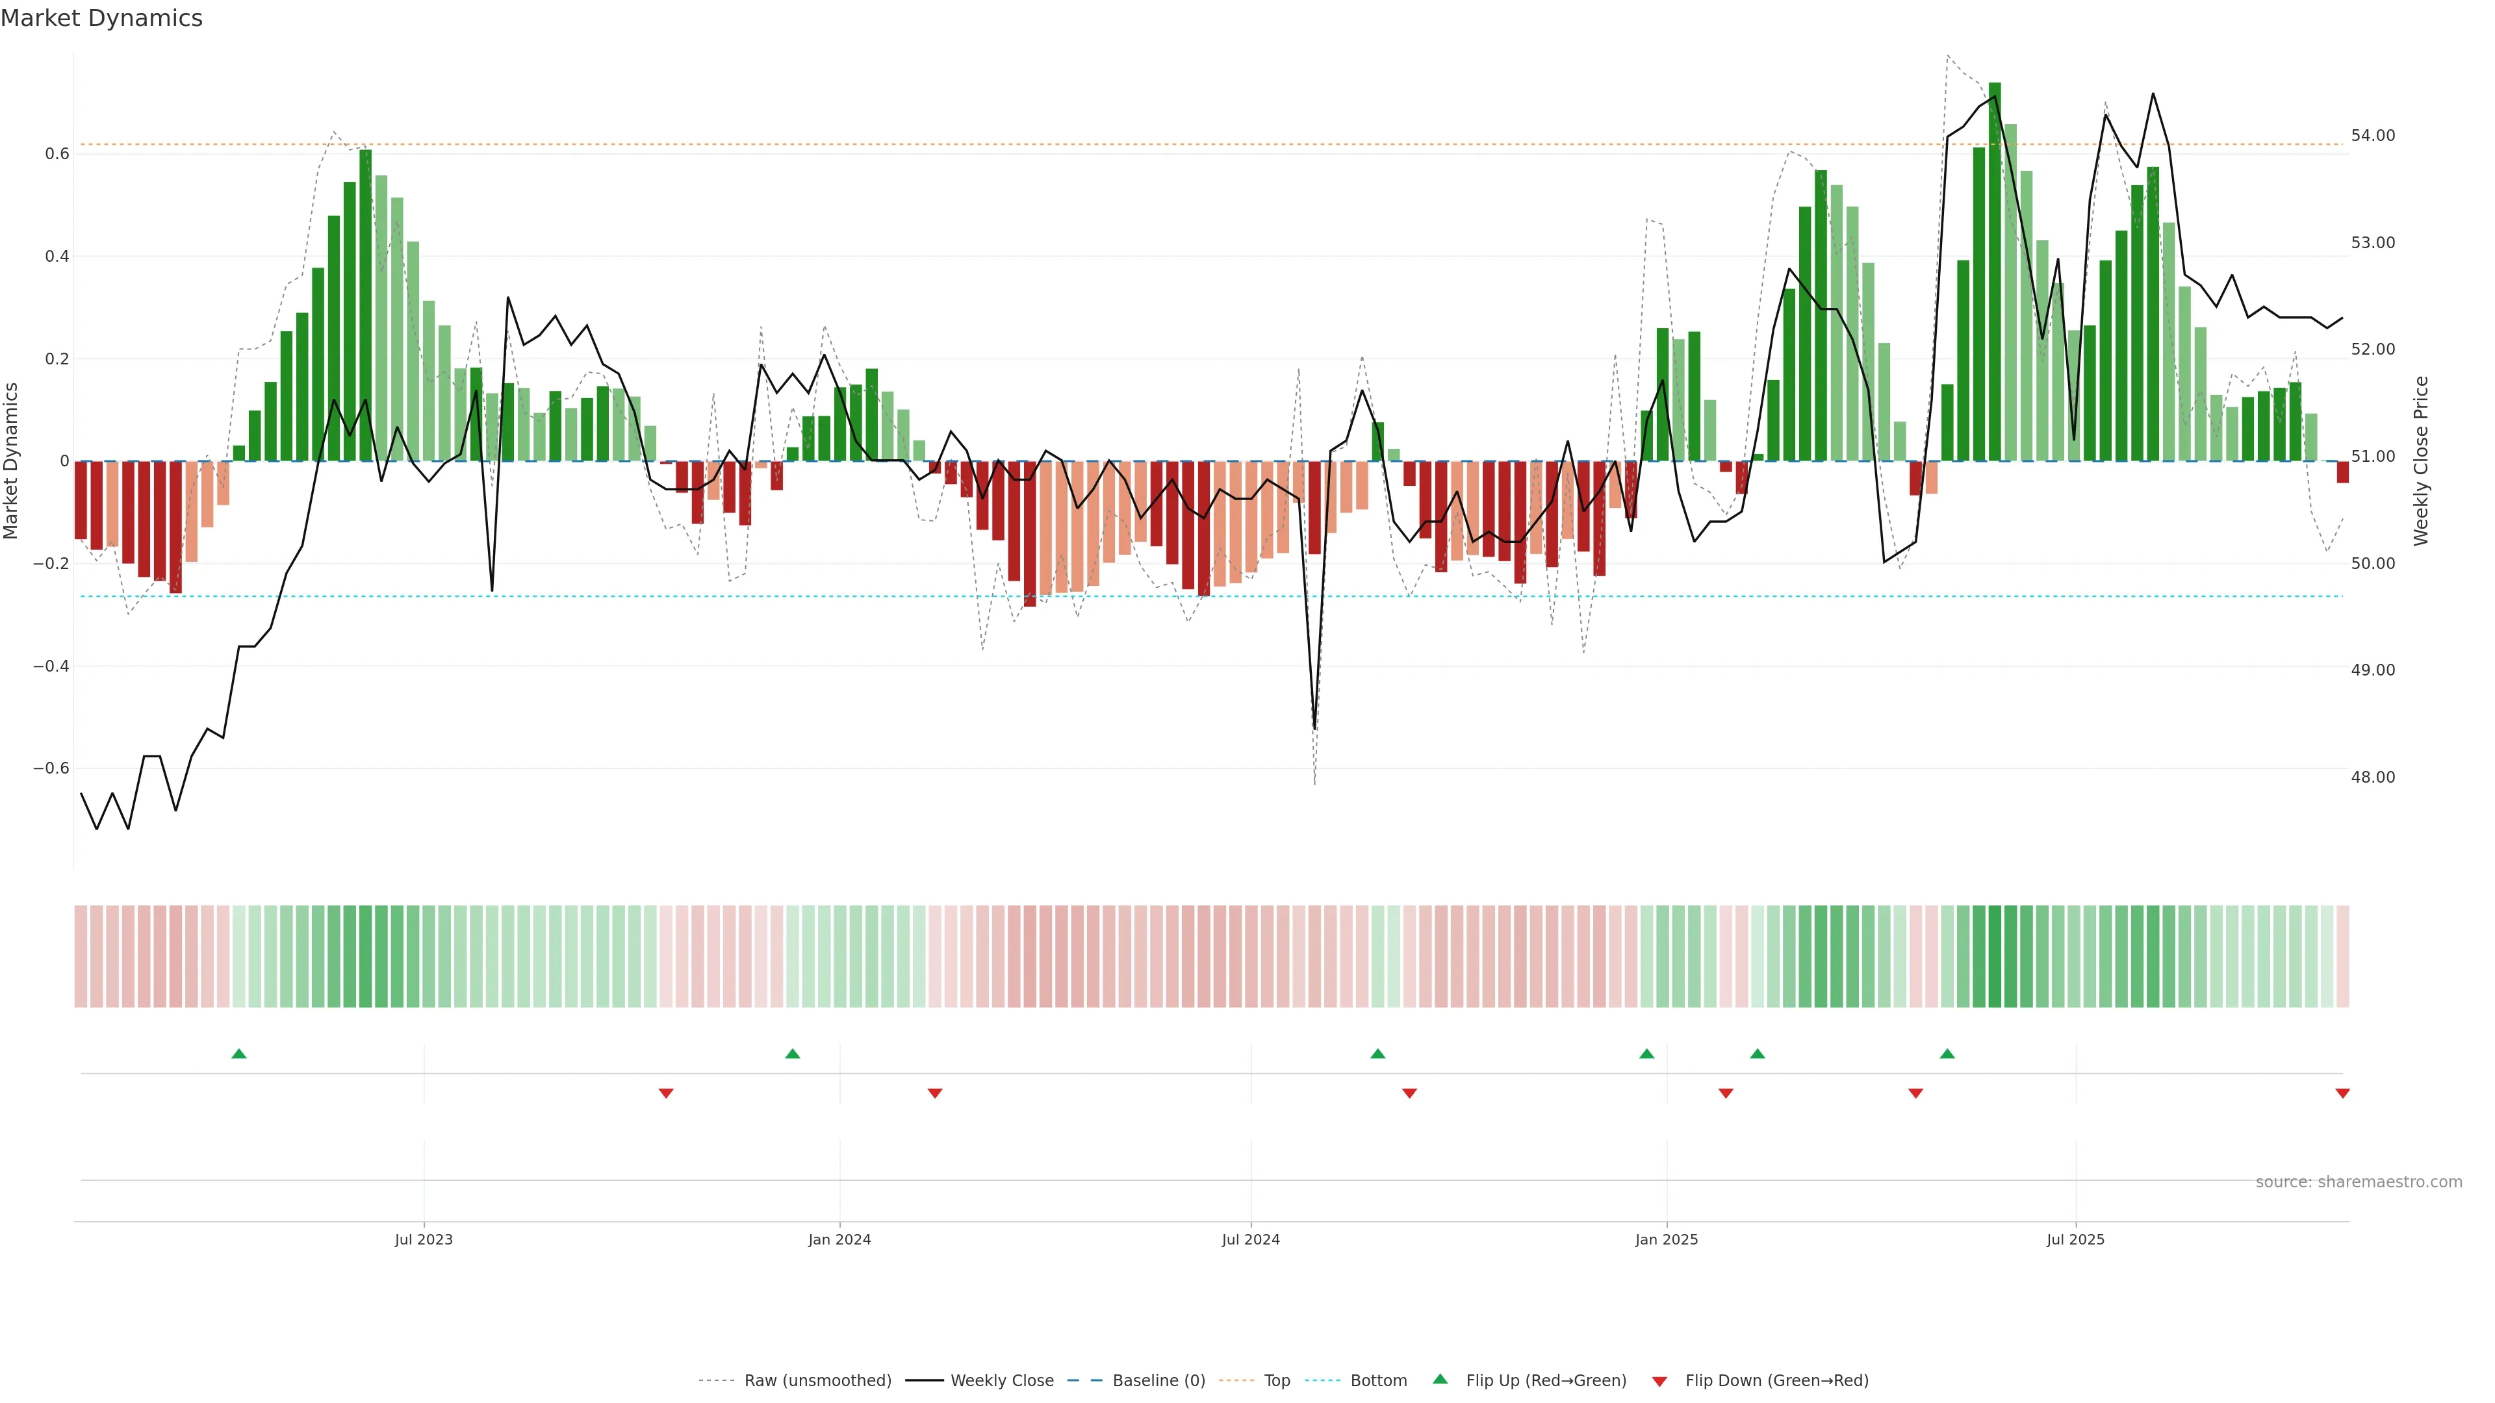
Task: Click the red Flip Down legend triangle
Action: [x=1659, y=1381]
